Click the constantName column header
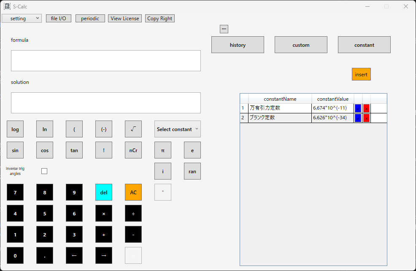Image resolution: width=416 pixels, height=271 pixels. pos(280,99)
